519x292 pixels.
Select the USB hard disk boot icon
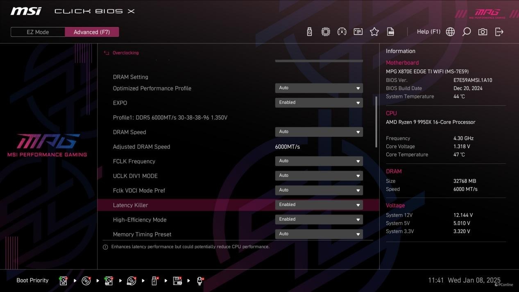click(109, 281)
